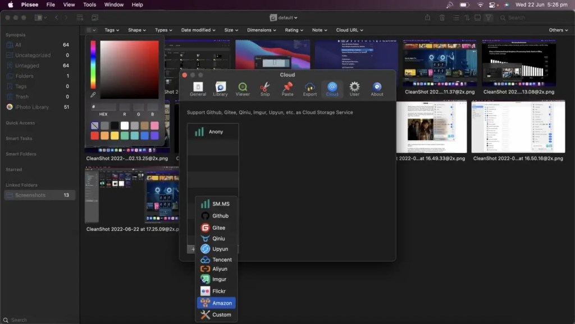Viewport: 575px width, 324px height.
Task: Click the trash icon in toolbar
Action: (x=442, y=17)
